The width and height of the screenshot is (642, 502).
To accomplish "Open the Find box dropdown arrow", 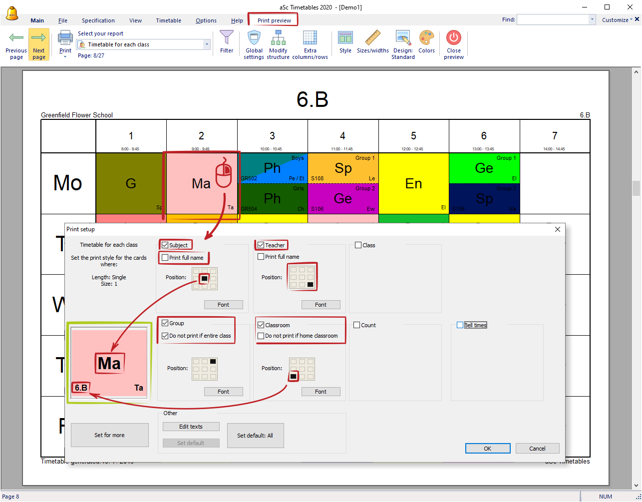I will pos(592,20).
